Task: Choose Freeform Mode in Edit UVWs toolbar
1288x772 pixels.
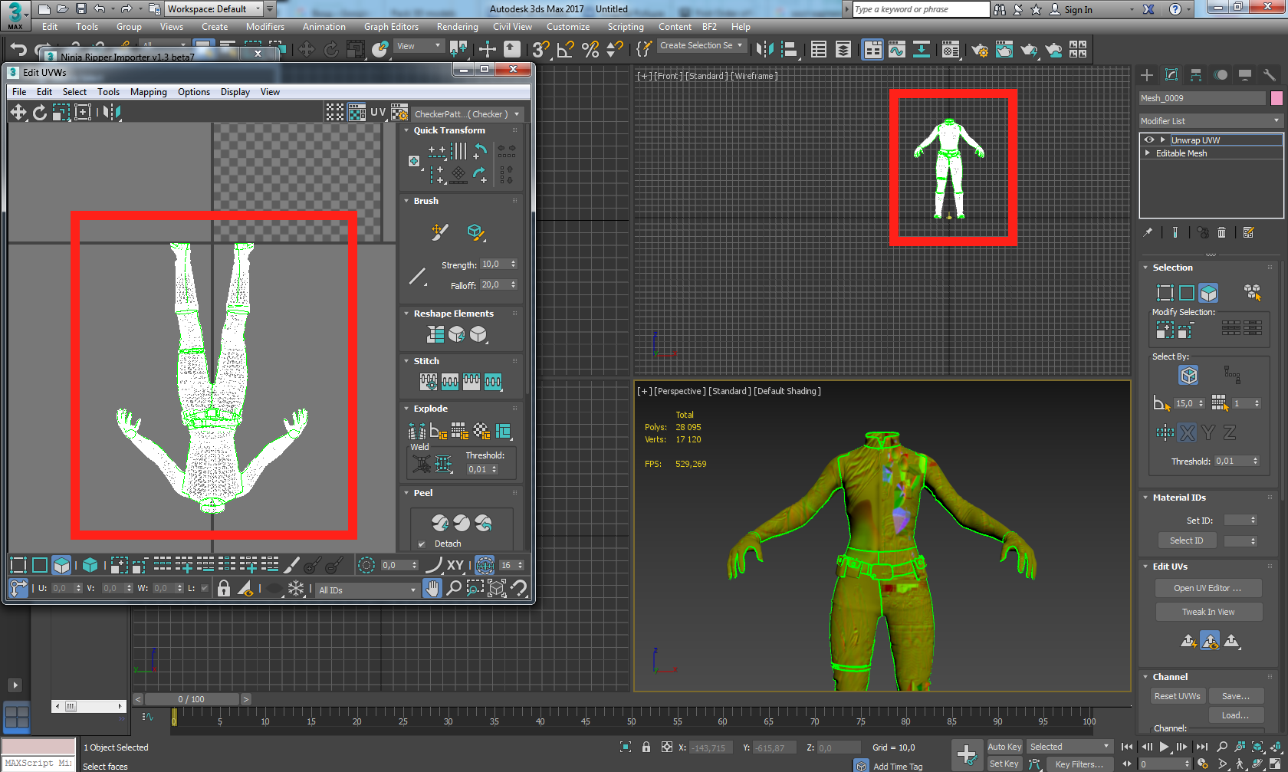Action: tap(83, 113)
